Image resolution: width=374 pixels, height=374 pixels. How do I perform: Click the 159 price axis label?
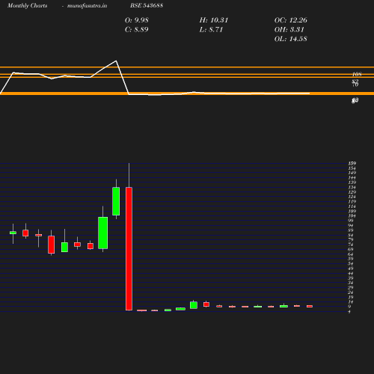[x=352, y=163]
